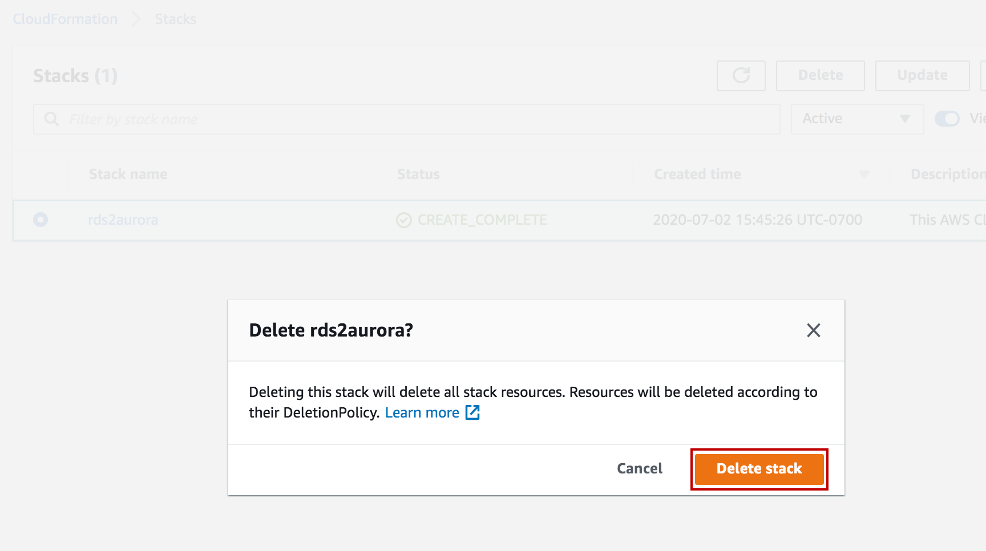Click the Stack name column header
Image resolution: width=986 pixels, height=551 pixels.
click(128, 175)
